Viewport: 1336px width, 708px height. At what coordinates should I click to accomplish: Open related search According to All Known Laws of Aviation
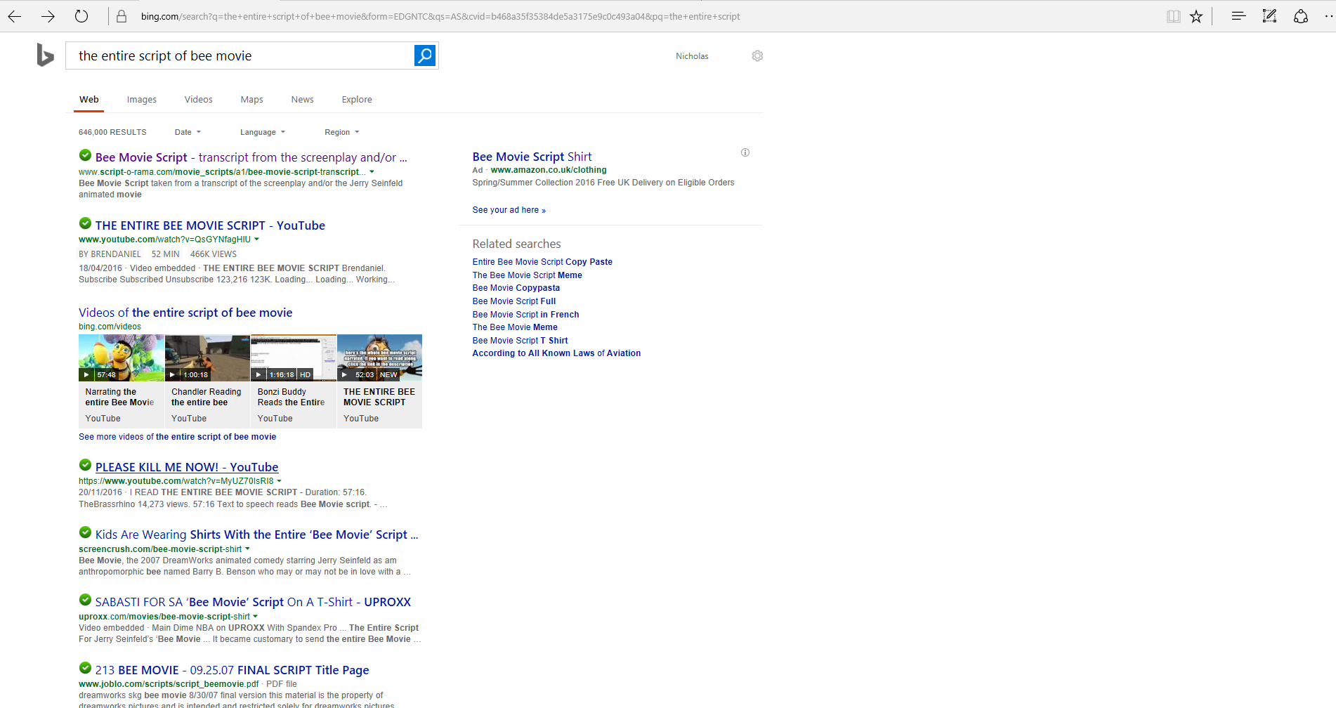coord(556,353)
